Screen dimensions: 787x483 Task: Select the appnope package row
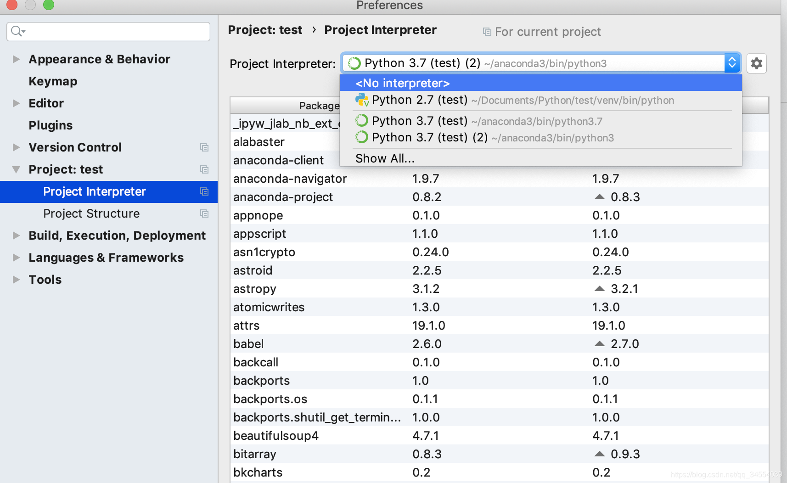[499, 215]
